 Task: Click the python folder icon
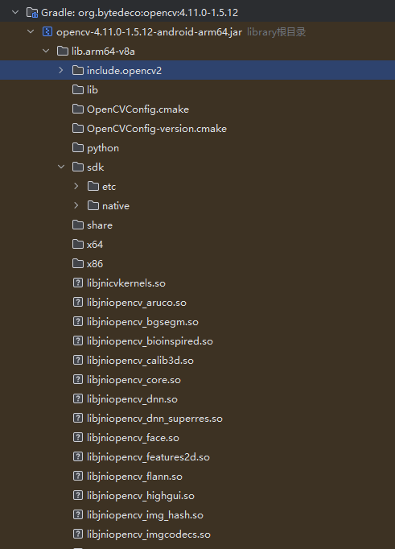(x=78, y=147)
